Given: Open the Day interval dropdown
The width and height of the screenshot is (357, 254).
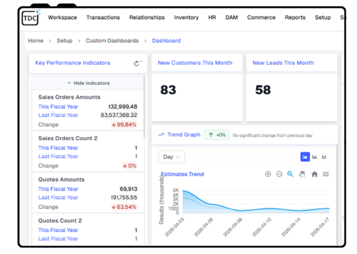Looking at the screenshot, I should pyautogui.click(x=171, y=157).
